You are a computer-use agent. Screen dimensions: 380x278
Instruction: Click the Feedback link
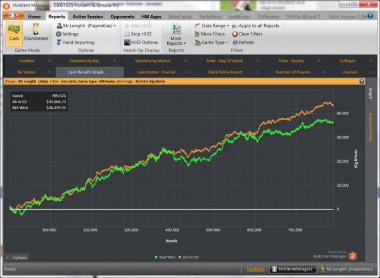[x=256, y=269]
